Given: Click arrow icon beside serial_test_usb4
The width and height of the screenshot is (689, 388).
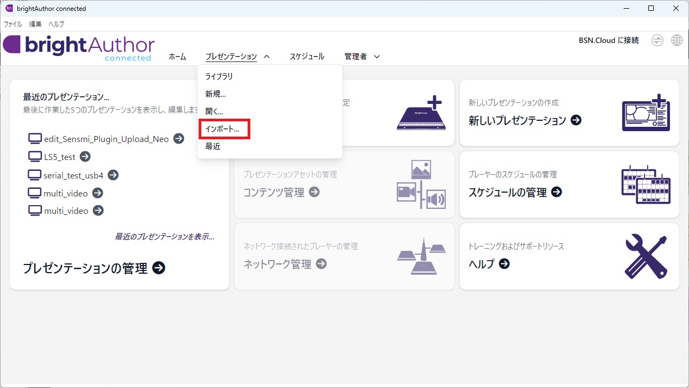Looking at the screenshot, I should (x=113, y=175).
